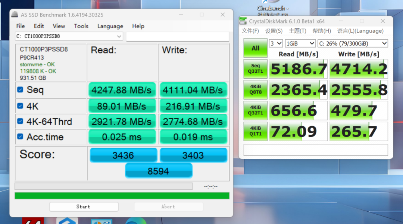Image resolution: width=403 pixels, height=224 pixels.
Task: Open the 1GiB test size dropdown
Action: tap(300, 43)
